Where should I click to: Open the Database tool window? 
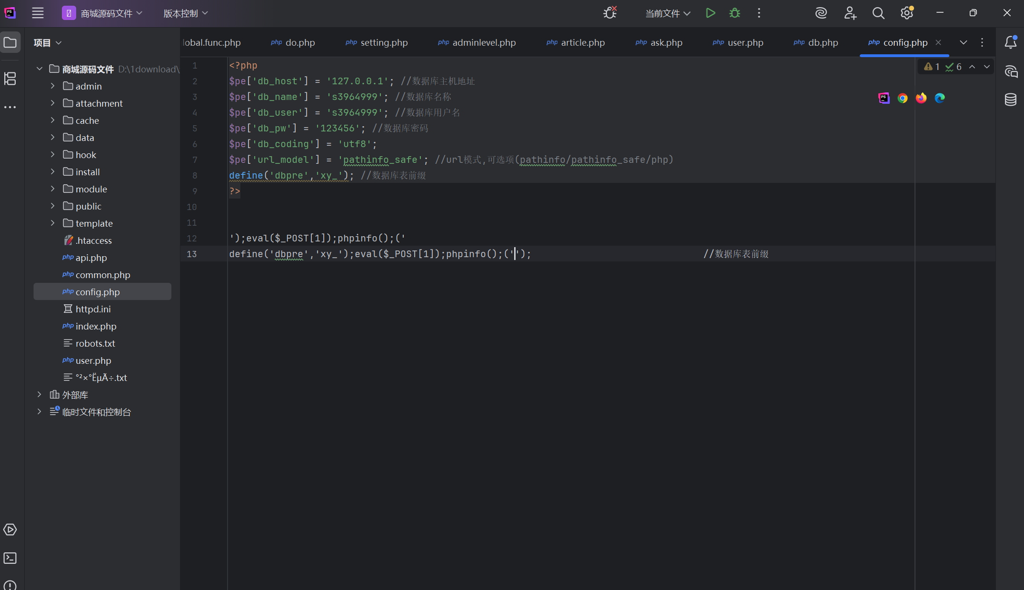coord(1010,100)
